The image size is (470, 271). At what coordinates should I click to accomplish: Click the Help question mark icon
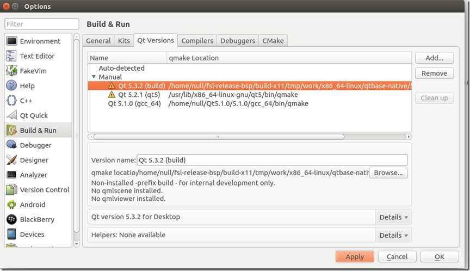tap(11, 86)
